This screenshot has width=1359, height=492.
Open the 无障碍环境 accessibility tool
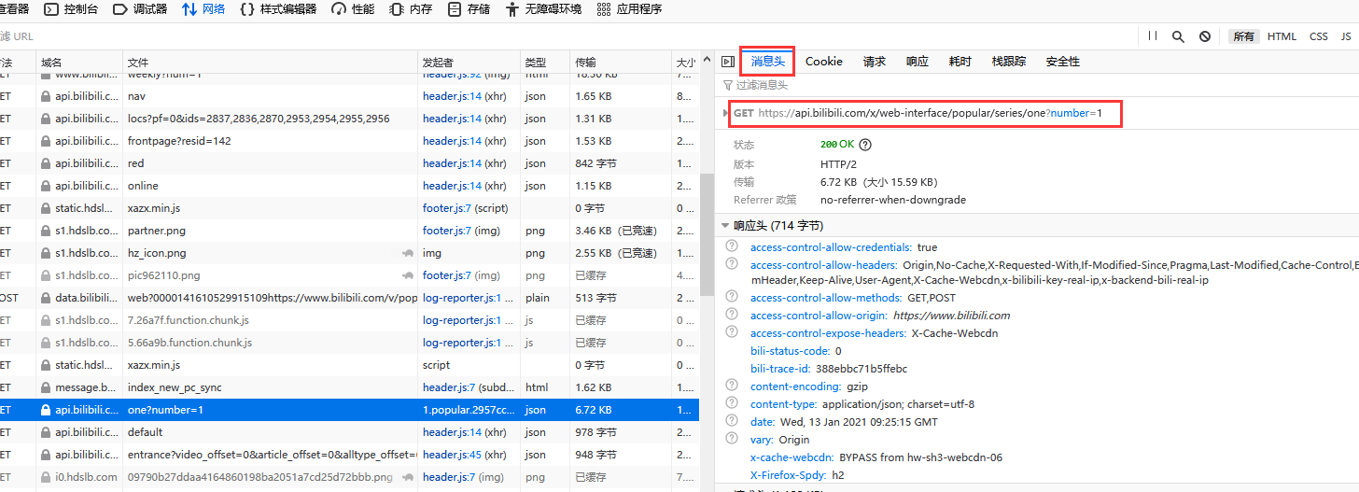(x=543, y=9)
